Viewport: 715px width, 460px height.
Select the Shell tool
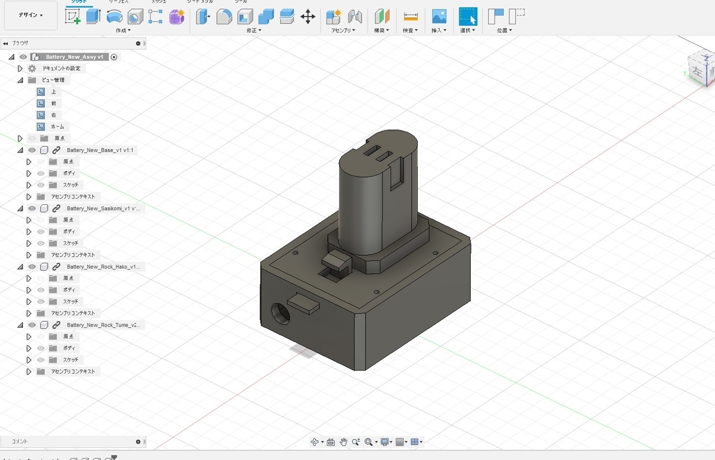pyautogui.click(x=245, y=17)
